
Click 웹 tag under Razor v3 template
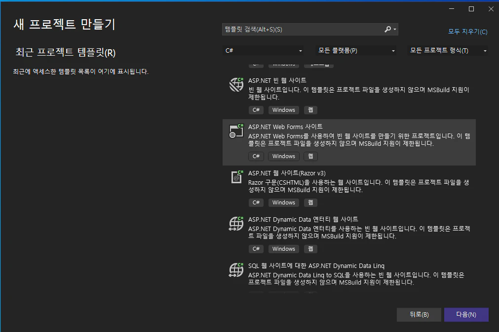[310, 202]
